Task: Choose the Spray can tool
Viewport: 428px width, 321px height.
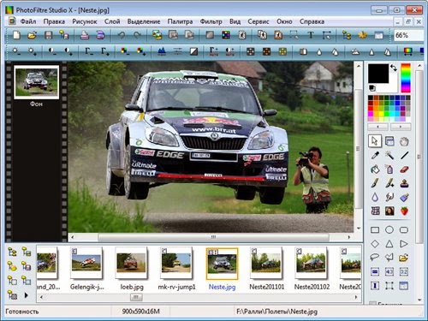Action: pos(389,169)
